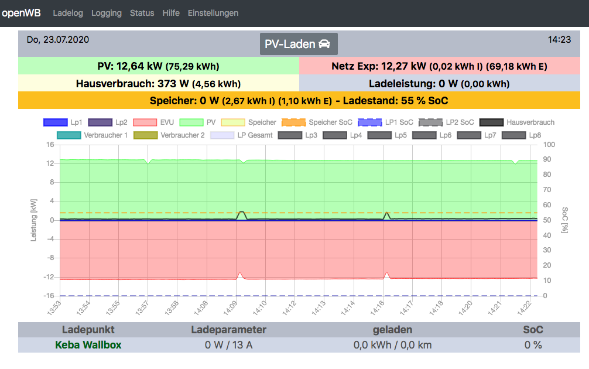Image resolution: width=589 pixels, height=369 pixels.
Task: Toggle the LP1 SoC legend entry
Action: click(x=369, y=122)
